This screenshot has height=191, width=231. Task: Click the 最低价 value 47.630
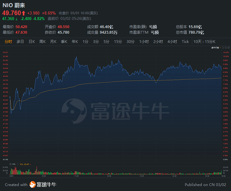point(21,32)
